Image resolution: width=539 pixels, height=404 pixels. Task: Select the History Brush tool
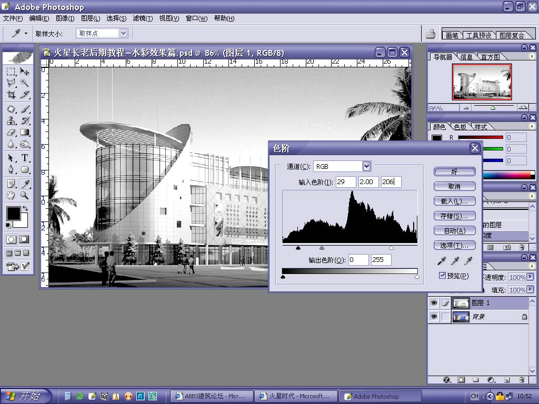coord(24,120)
